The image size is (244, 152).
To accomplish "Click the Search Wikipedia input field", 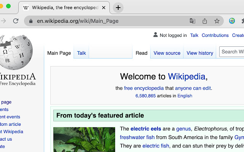I will point(232,52).
